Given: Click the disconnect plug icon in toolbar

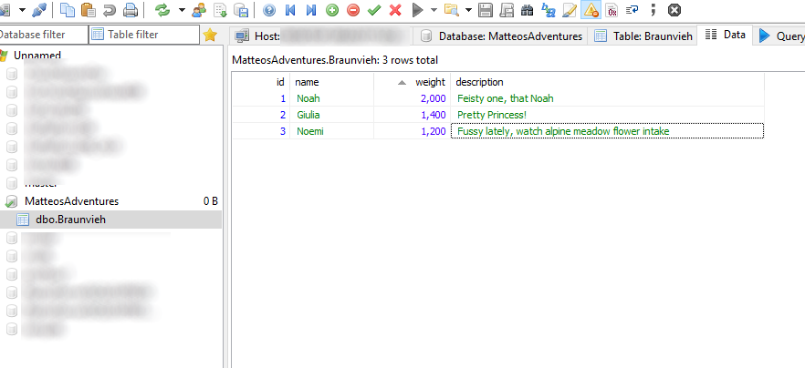Looking at the screenshot, I should (x=39, y=9).
